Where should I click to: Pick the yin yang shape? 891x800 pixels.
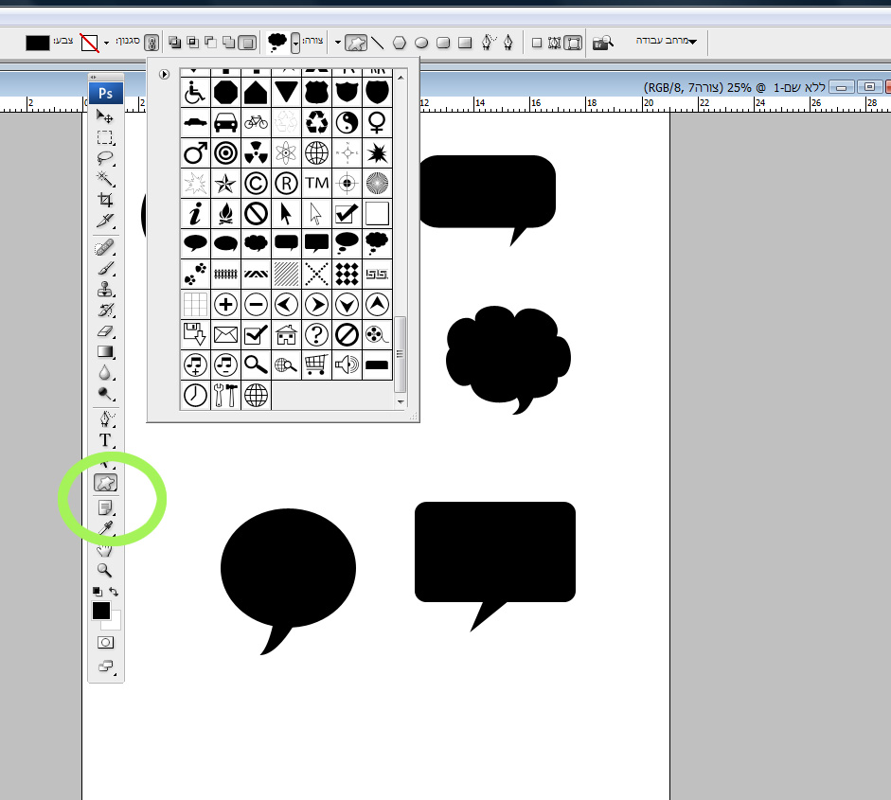pos(347,122)
